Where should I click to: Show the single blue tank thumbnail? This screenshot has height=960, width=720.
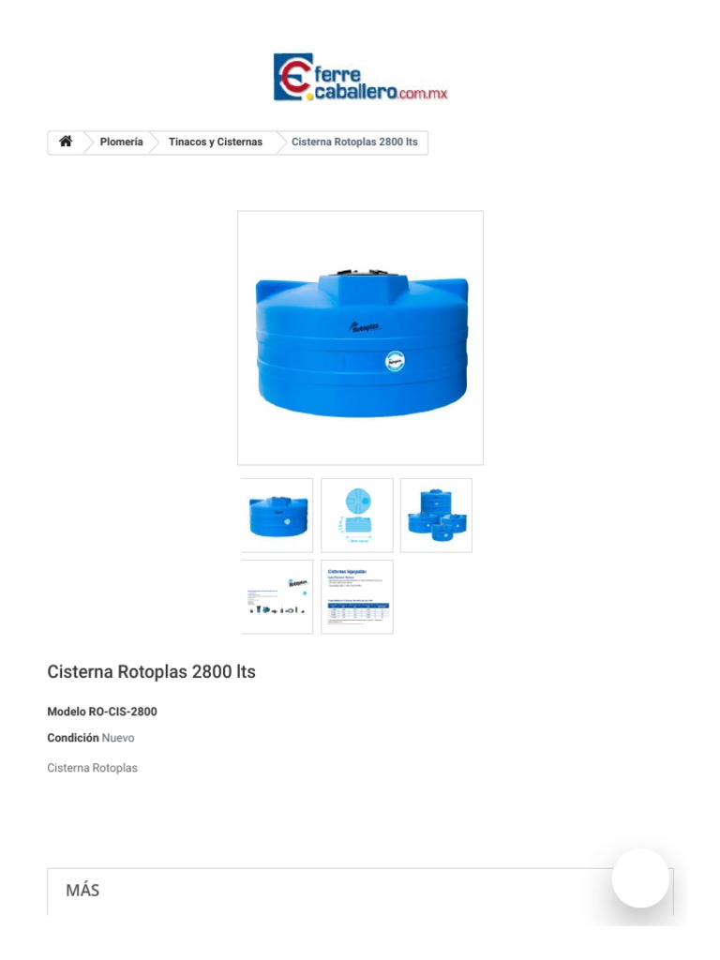(277, 516)
